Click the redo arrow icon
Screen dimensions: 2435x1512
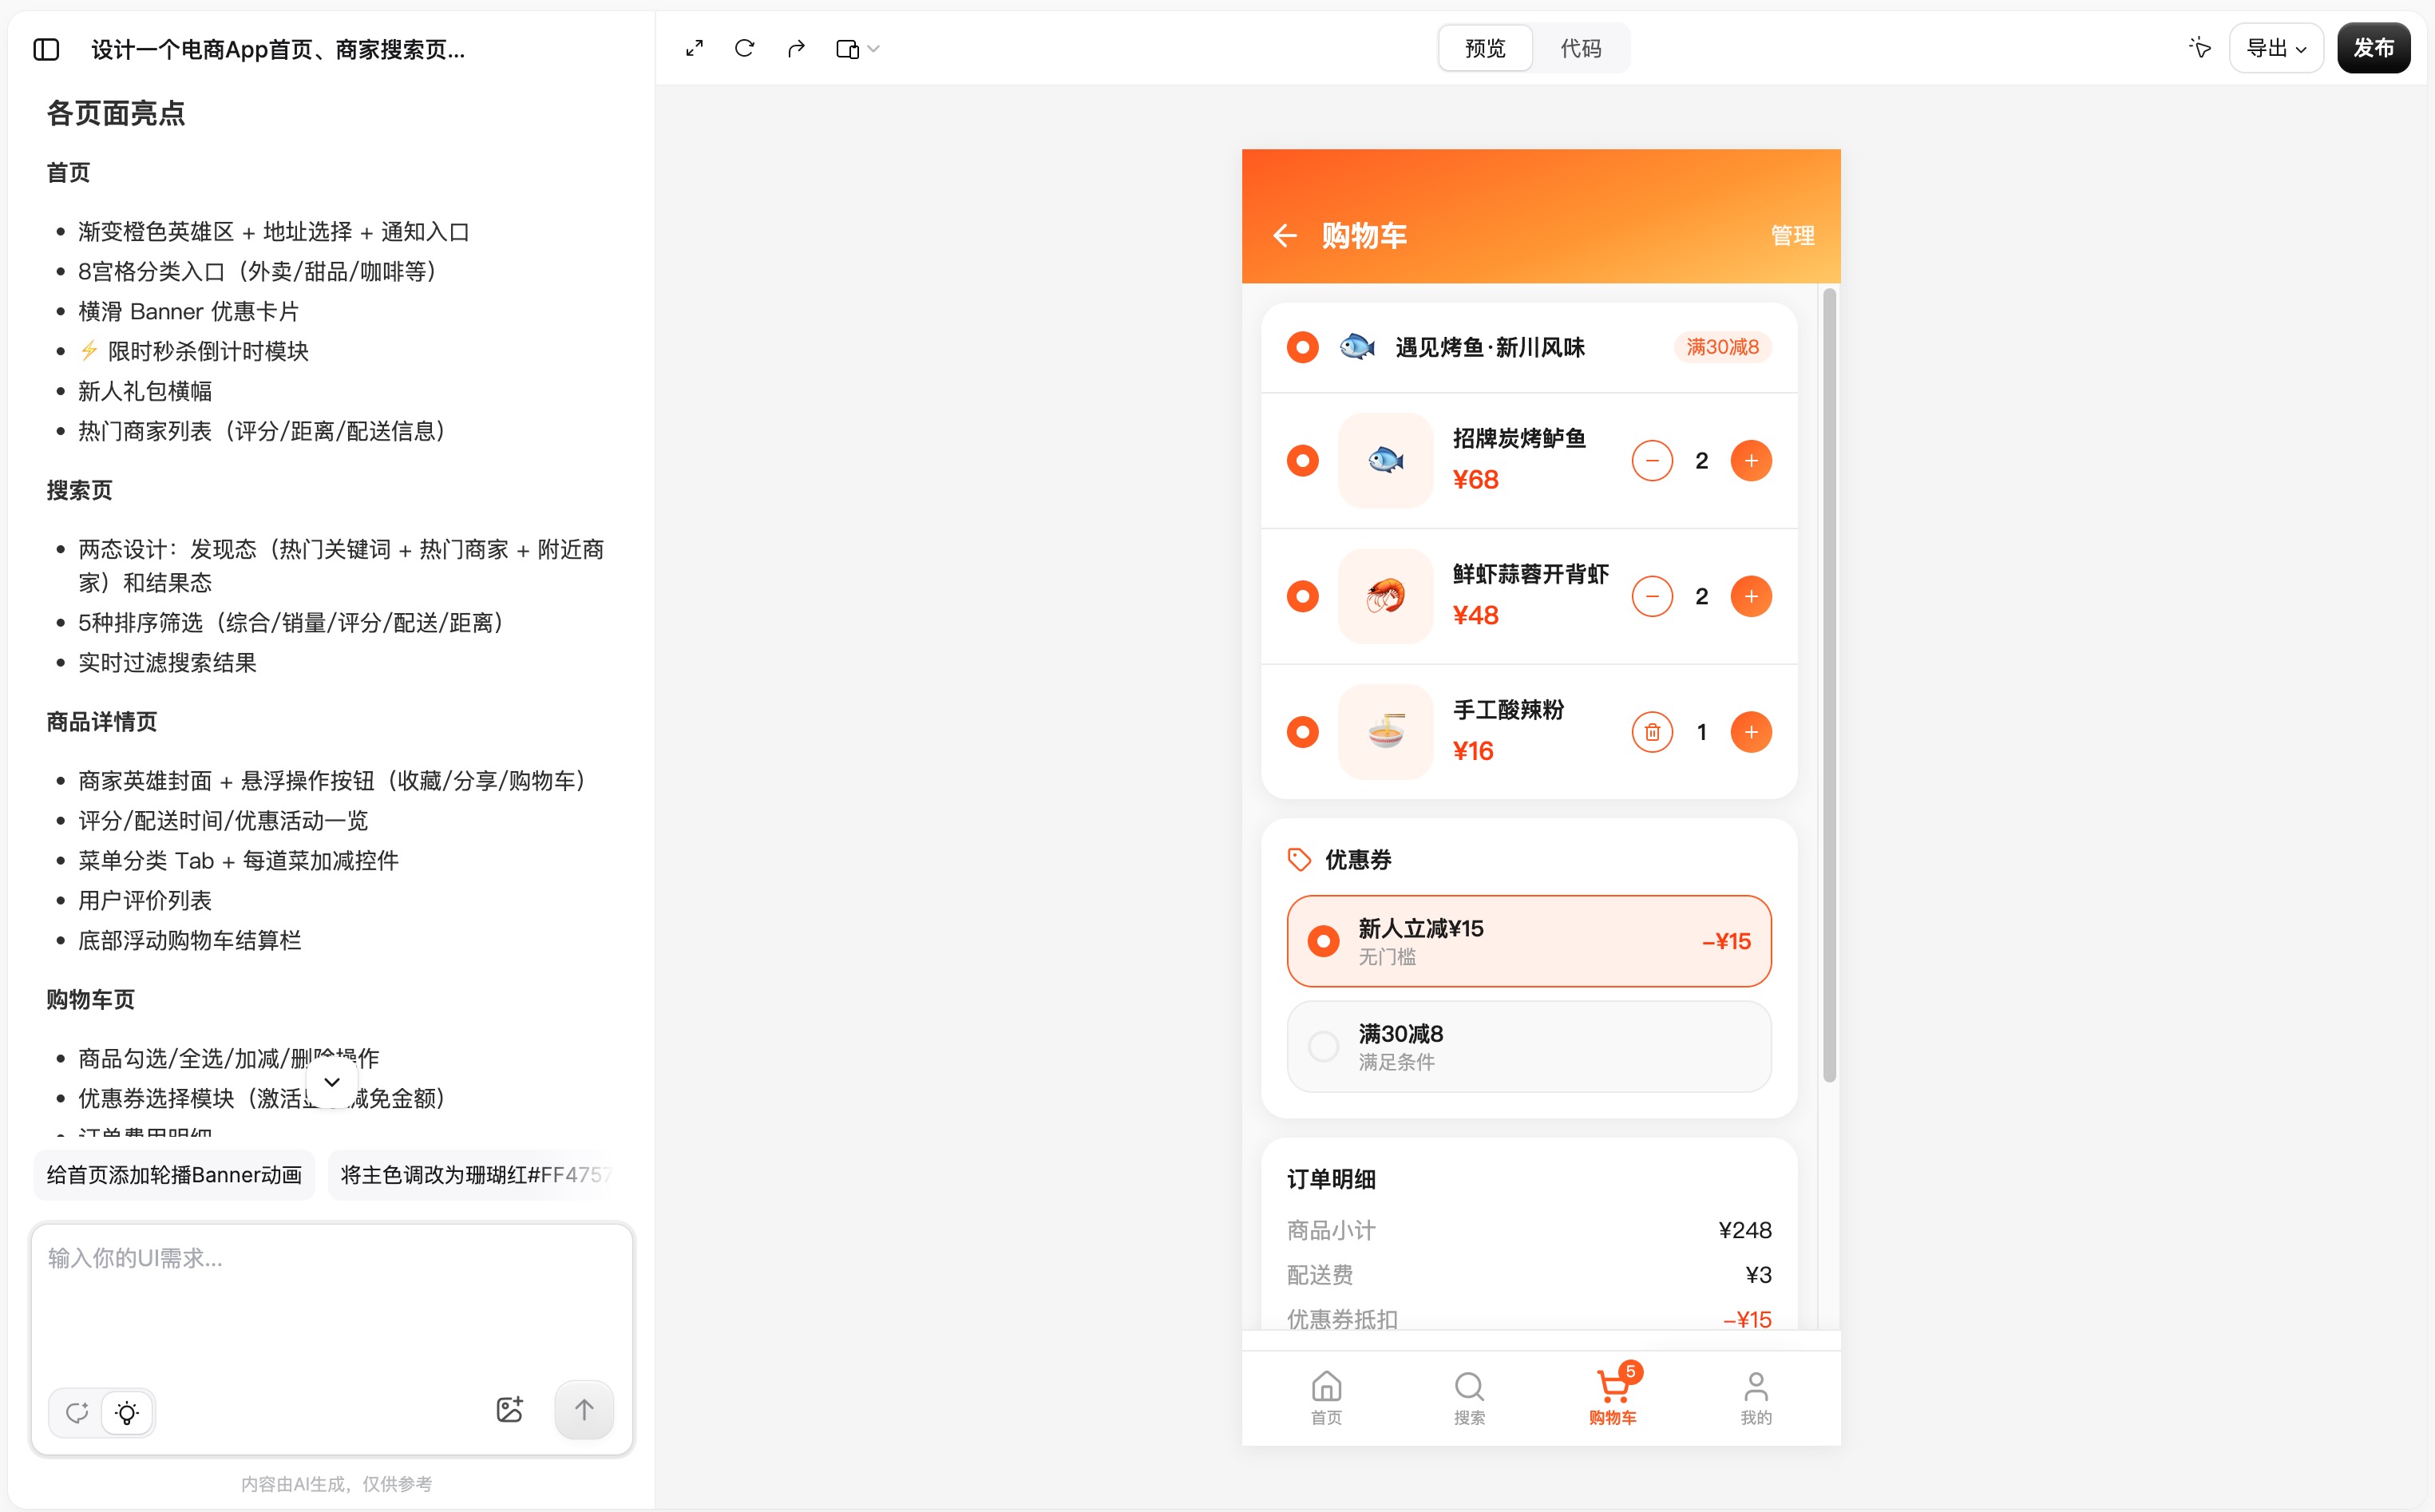tap(796, 48)
